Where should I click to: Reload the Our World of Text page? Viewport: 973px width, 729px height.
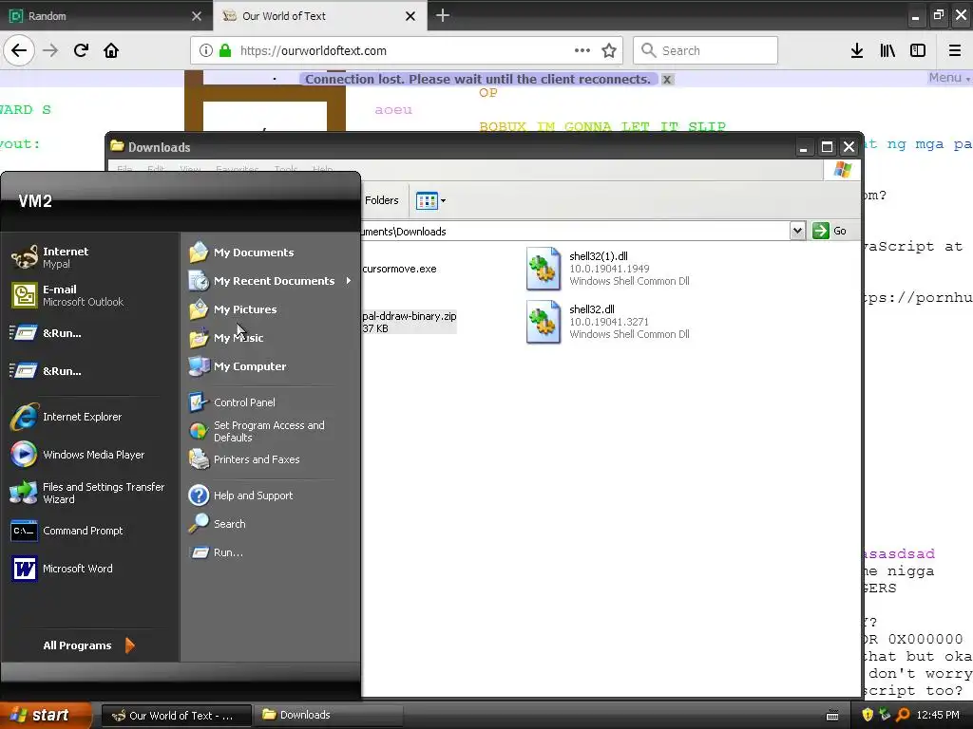tap(81, 50)
